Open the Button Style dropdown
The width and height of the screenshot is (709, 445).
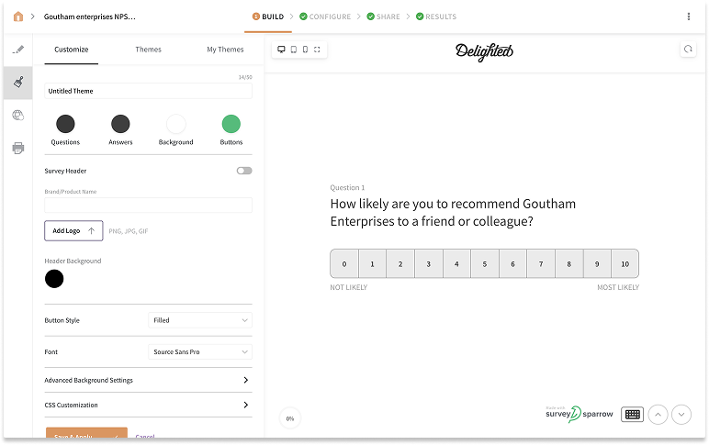[x=200, y=320]
